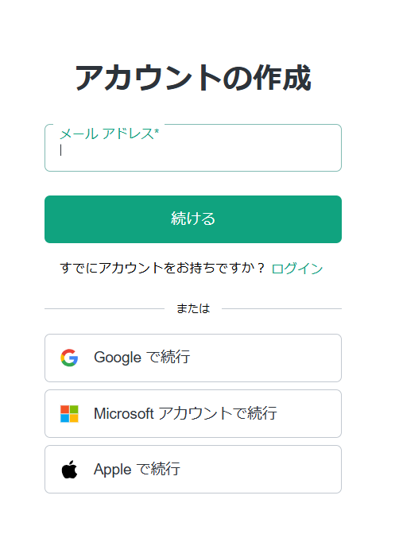Place the caret at the email field's text cursor
Viewport: 399px width, 538px height.
[x=61, y=150]
